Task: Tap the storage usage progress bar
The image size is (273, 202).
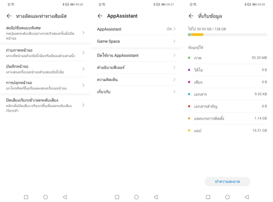Action: point(227,35)
